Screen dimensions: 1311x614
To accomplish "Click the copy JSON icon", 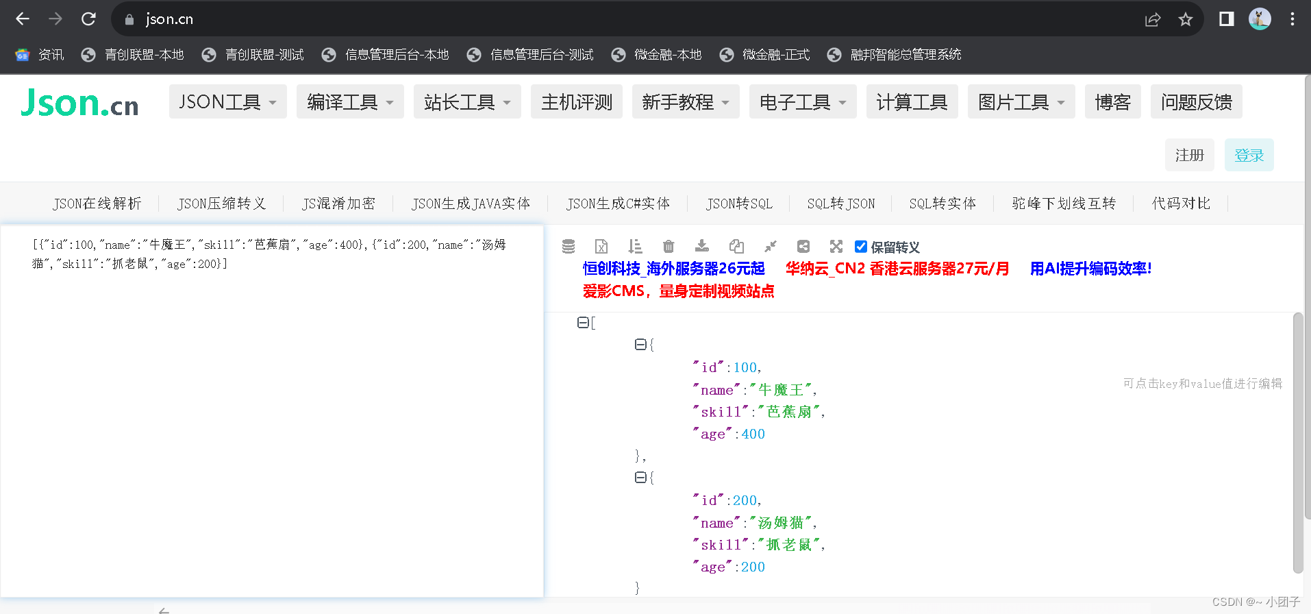I will (x=736, y=247).
